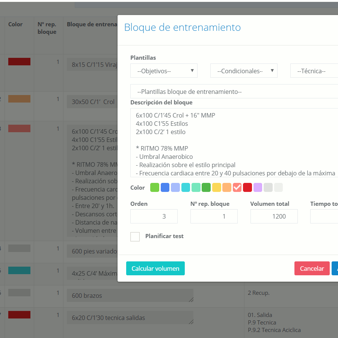
Task: Pick the mint green color swatch
Action: coord(196,187)
